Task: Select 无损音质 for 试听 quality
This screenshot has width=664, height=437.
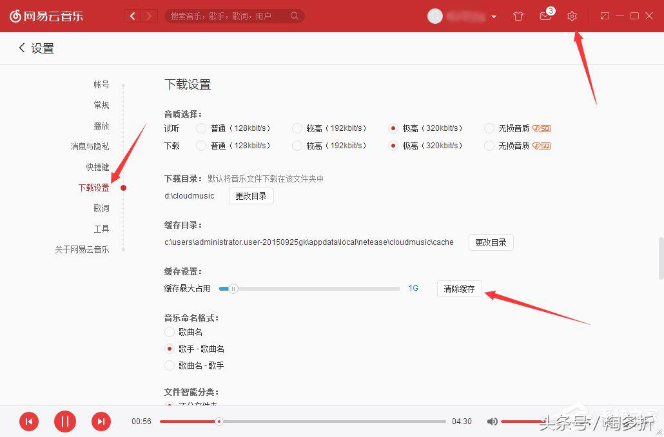Action: point(489,128)
